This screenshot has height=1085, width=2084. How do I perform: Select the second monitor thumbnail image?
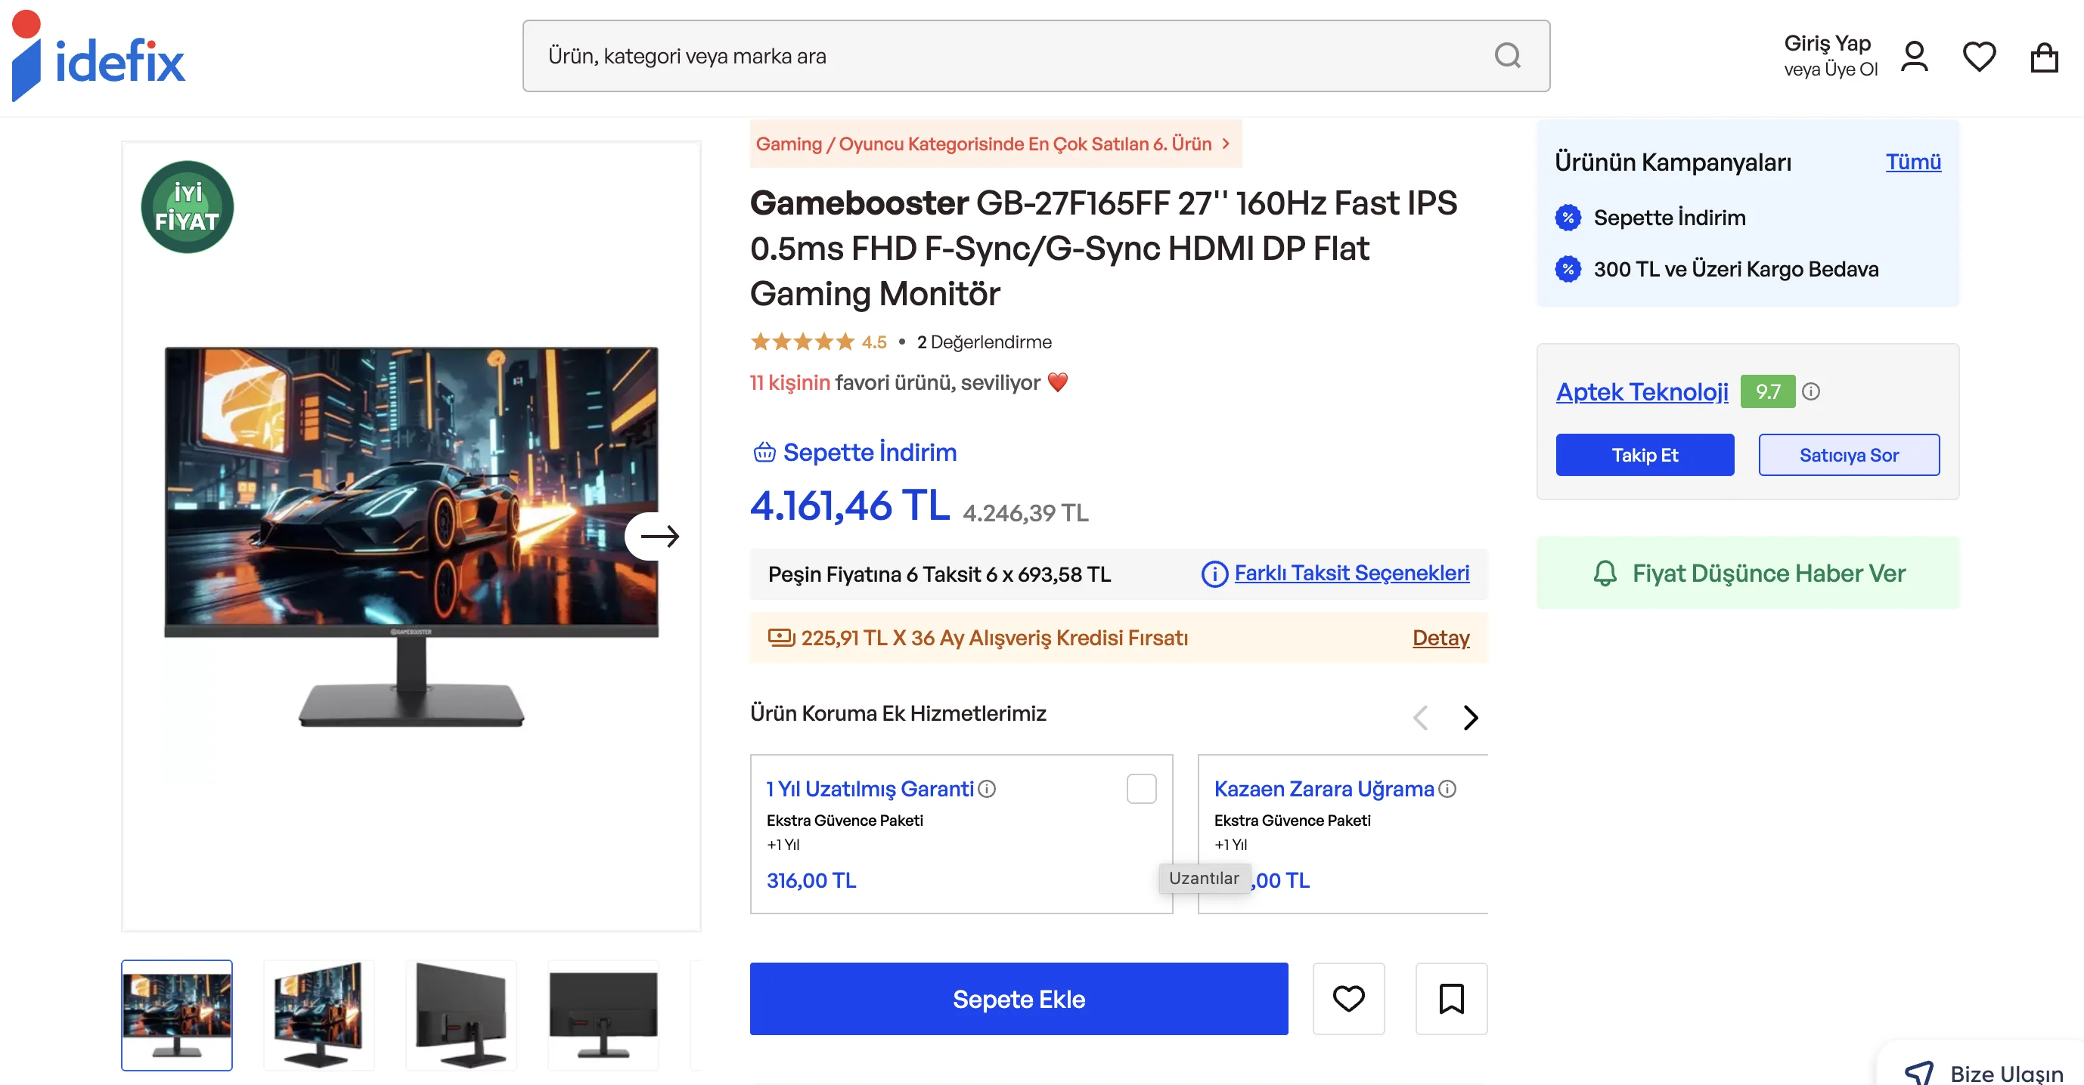[319, 1015]
